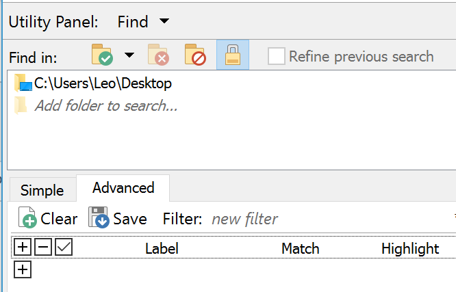Click the remove folder red X icon
Screen dimensions: 456x292
[158, 55]
